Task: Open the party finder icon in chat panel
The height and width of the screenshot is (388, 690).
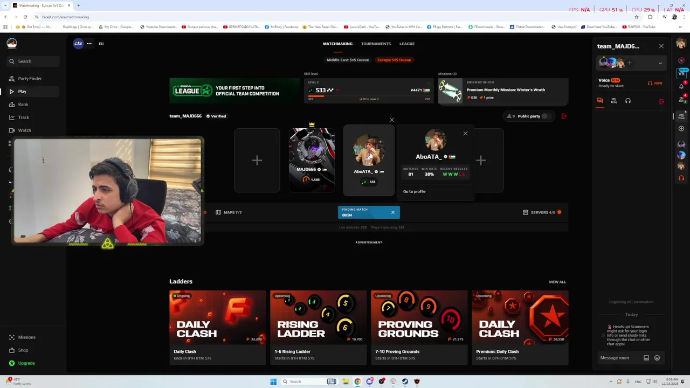Action: pyautogui.click(x=613, y=101)
